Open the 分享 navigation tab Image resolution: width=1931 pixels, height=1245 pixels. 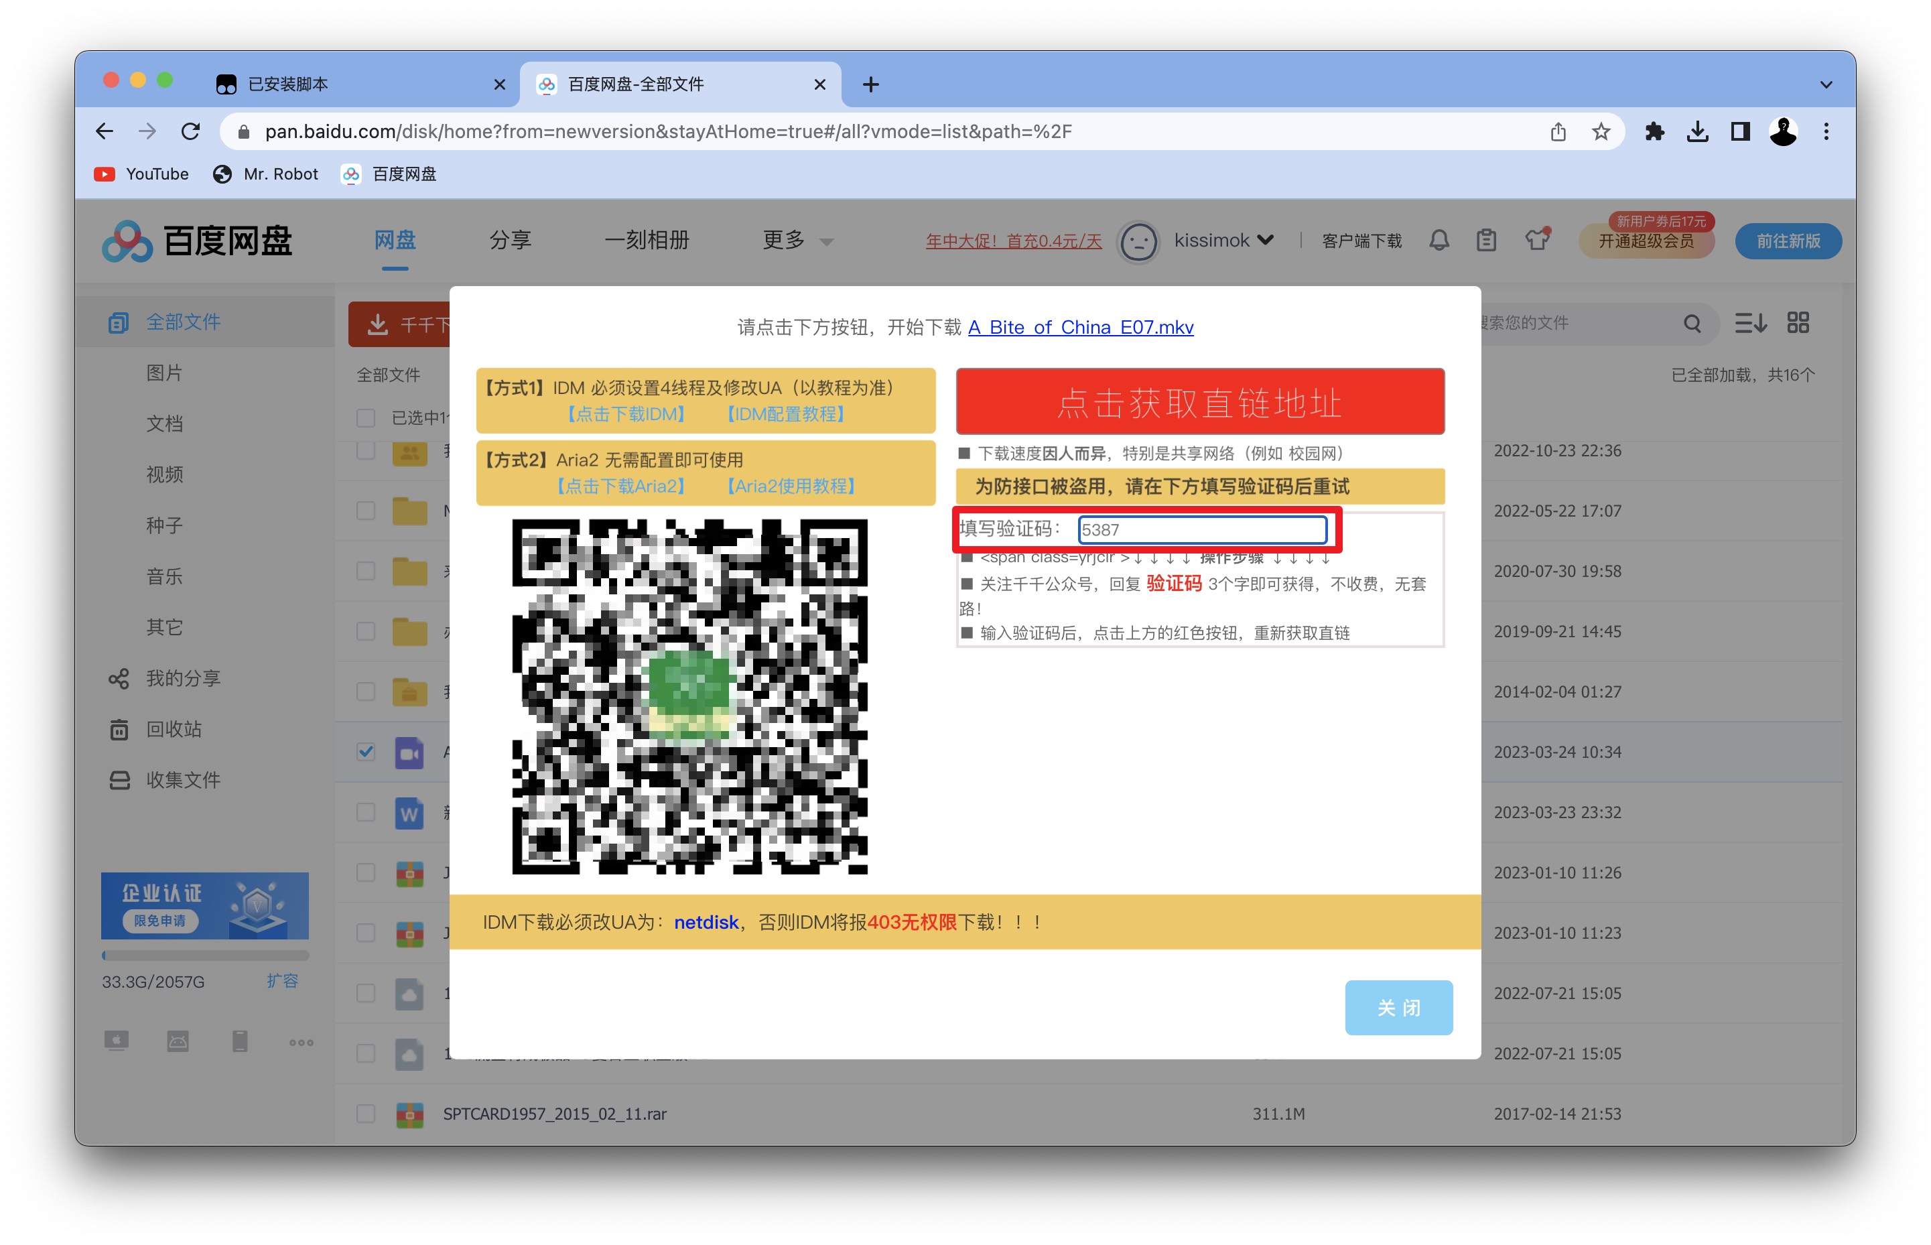[x=510, y=240]
